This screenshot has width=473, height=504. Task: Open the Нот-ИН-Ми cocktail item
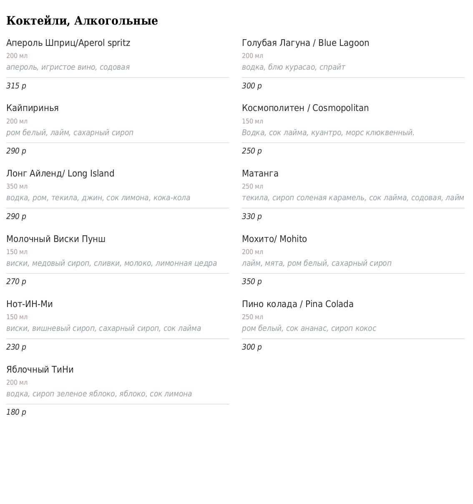point(30,304)
